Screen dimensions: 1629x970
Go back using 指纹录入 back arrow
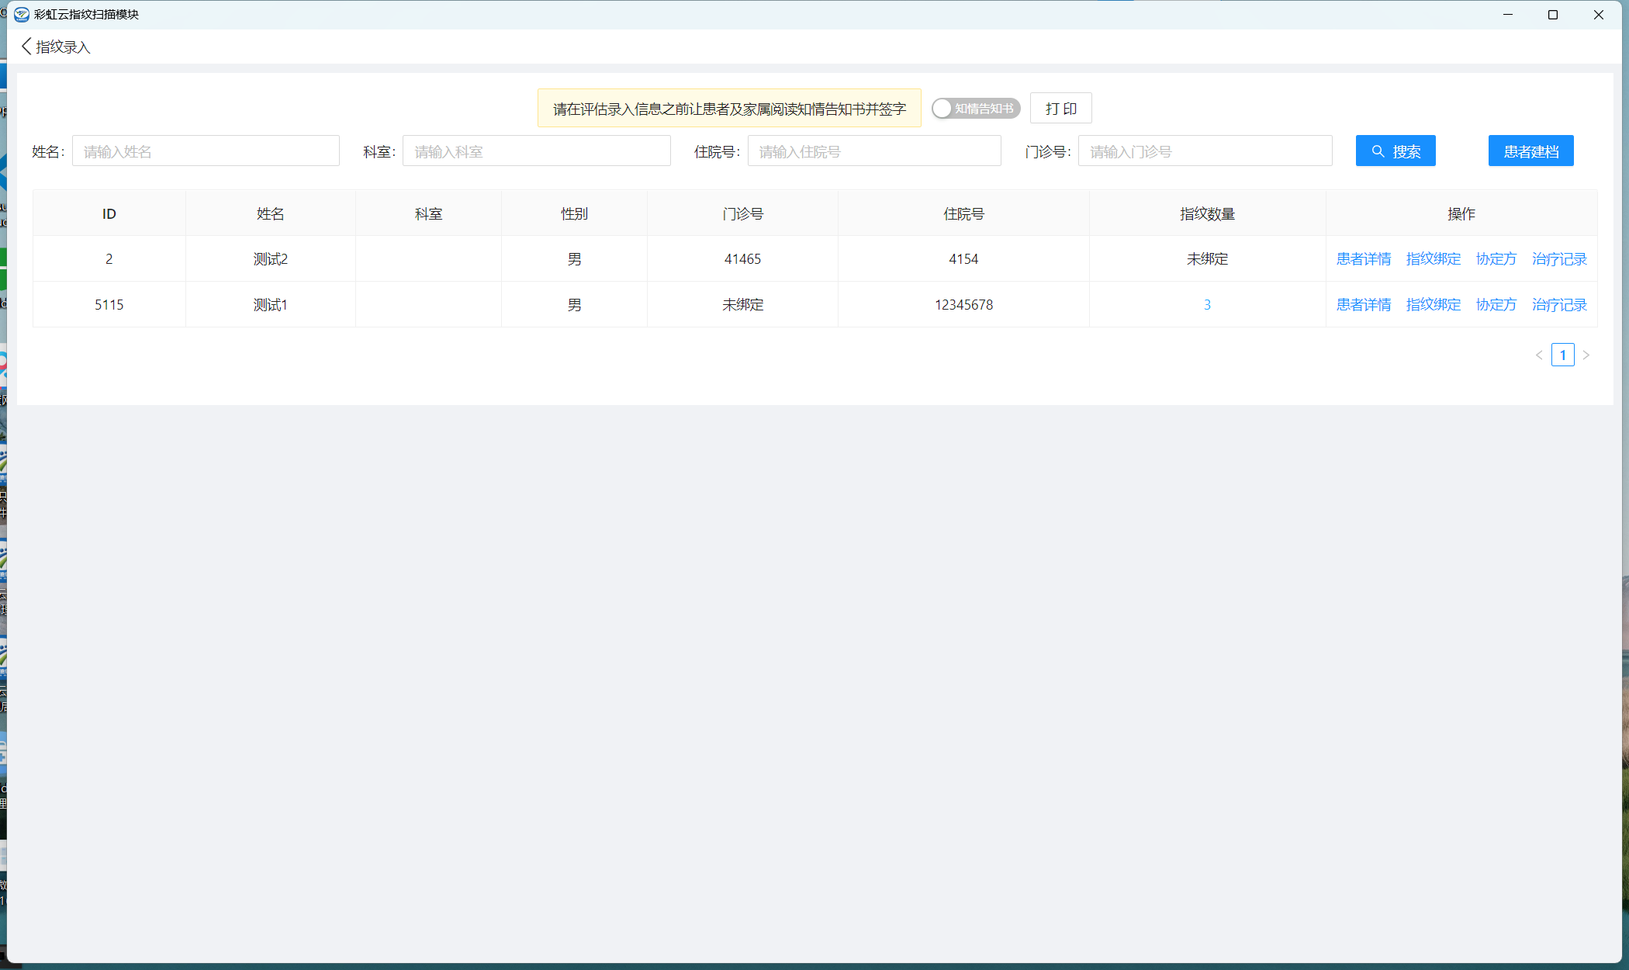coord(26,47)
